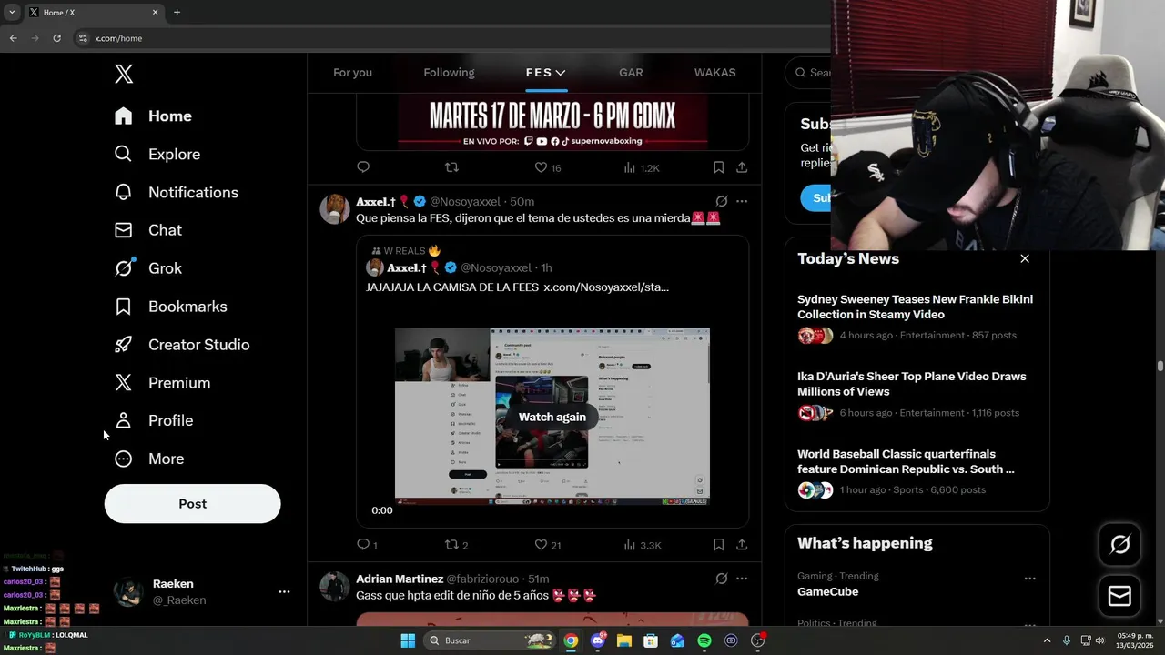1165x655 pixels.
Task: Reply to supernovaboxing banner post
Action: (x=363, y=167)
